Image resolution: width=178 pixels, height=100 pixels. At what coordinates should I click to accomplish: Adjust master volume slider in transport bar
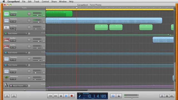[132, 97]
